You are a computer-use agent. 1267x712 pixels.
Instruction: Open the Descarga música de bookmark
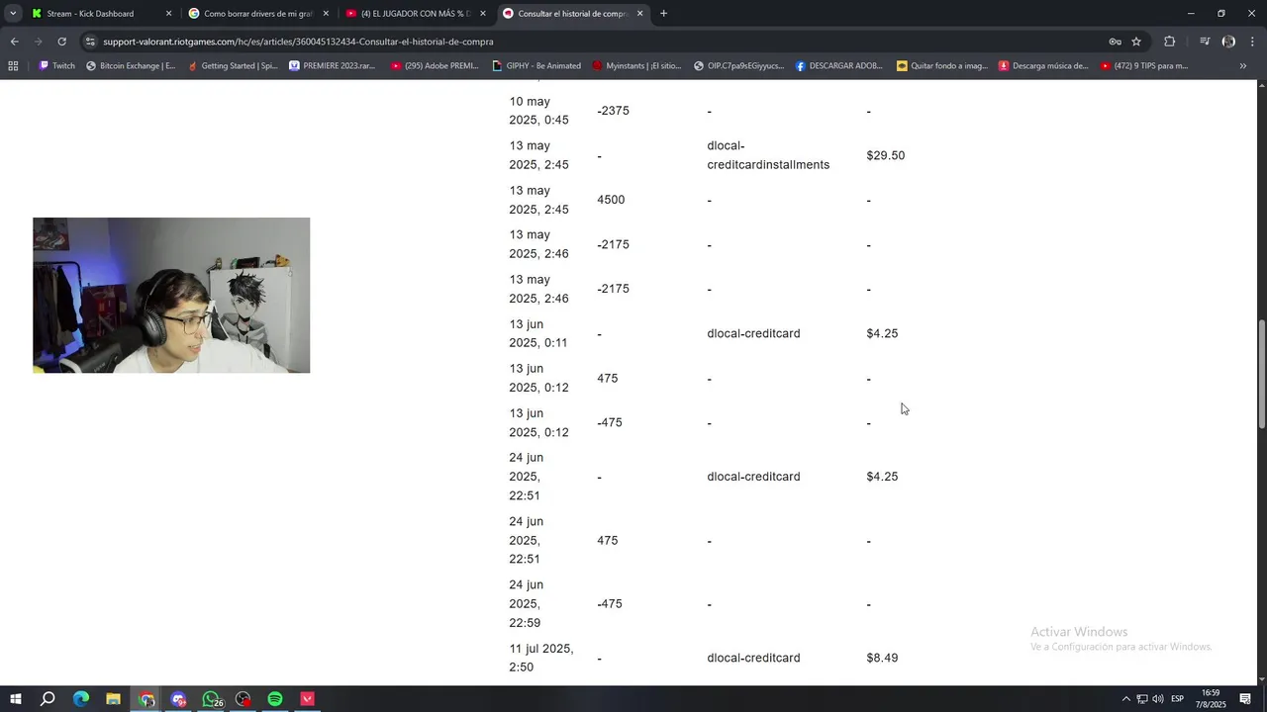(x=1043, y=66)
